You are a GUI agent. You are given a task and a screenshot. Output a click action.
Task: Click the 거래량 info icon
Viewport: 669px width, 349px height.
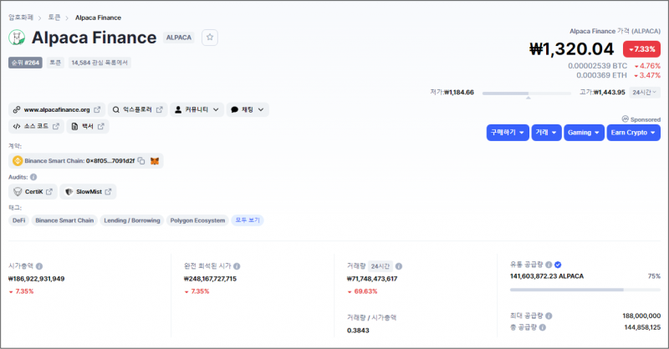coord(399,266)
